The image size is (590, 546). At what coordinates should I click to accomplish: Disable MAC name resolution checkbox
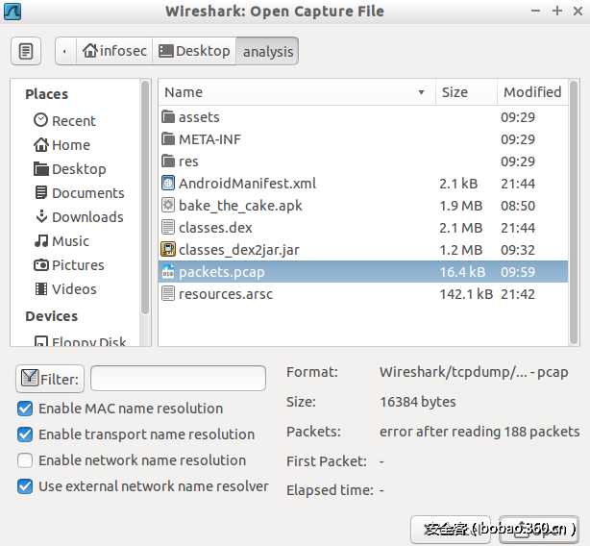coord(25,409)
